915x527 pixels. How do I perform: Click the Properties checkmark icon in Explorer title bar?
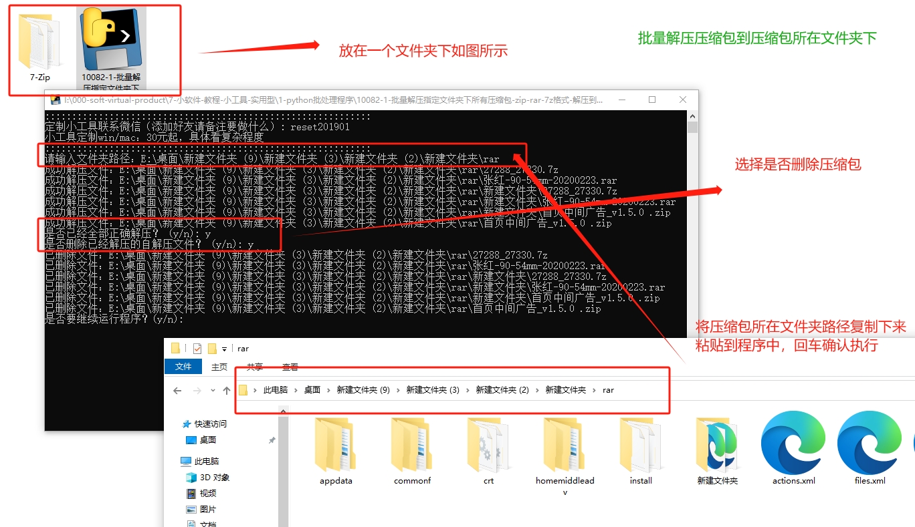(x=197, y=348)
